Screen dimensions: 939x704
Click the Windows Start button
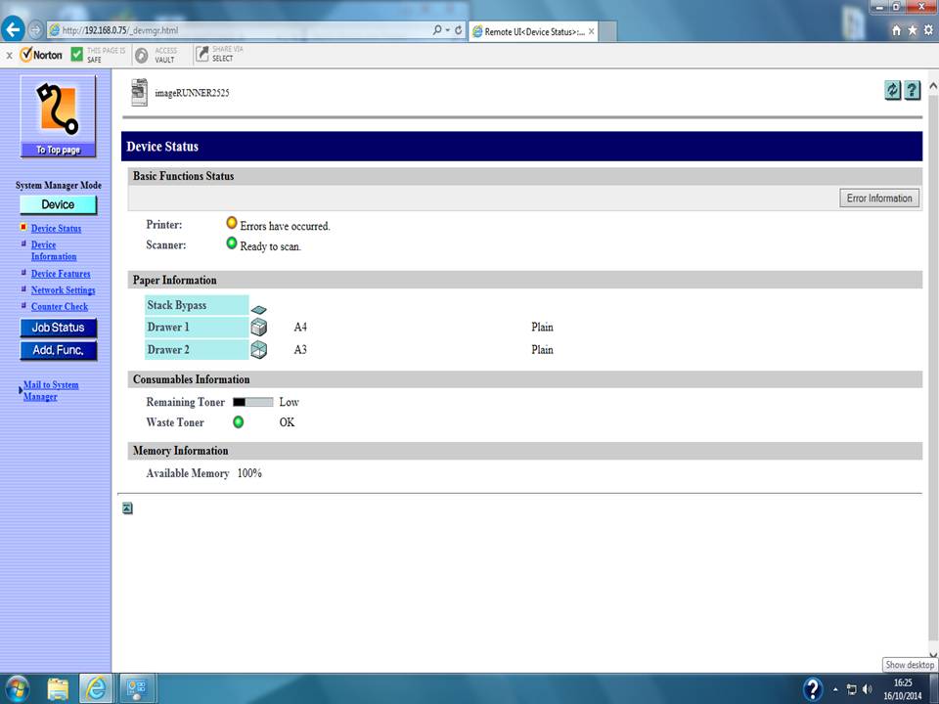17,688
